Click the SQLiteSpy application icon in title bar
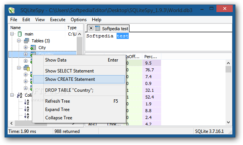This screenshot has width=243, height=145. 11,10
